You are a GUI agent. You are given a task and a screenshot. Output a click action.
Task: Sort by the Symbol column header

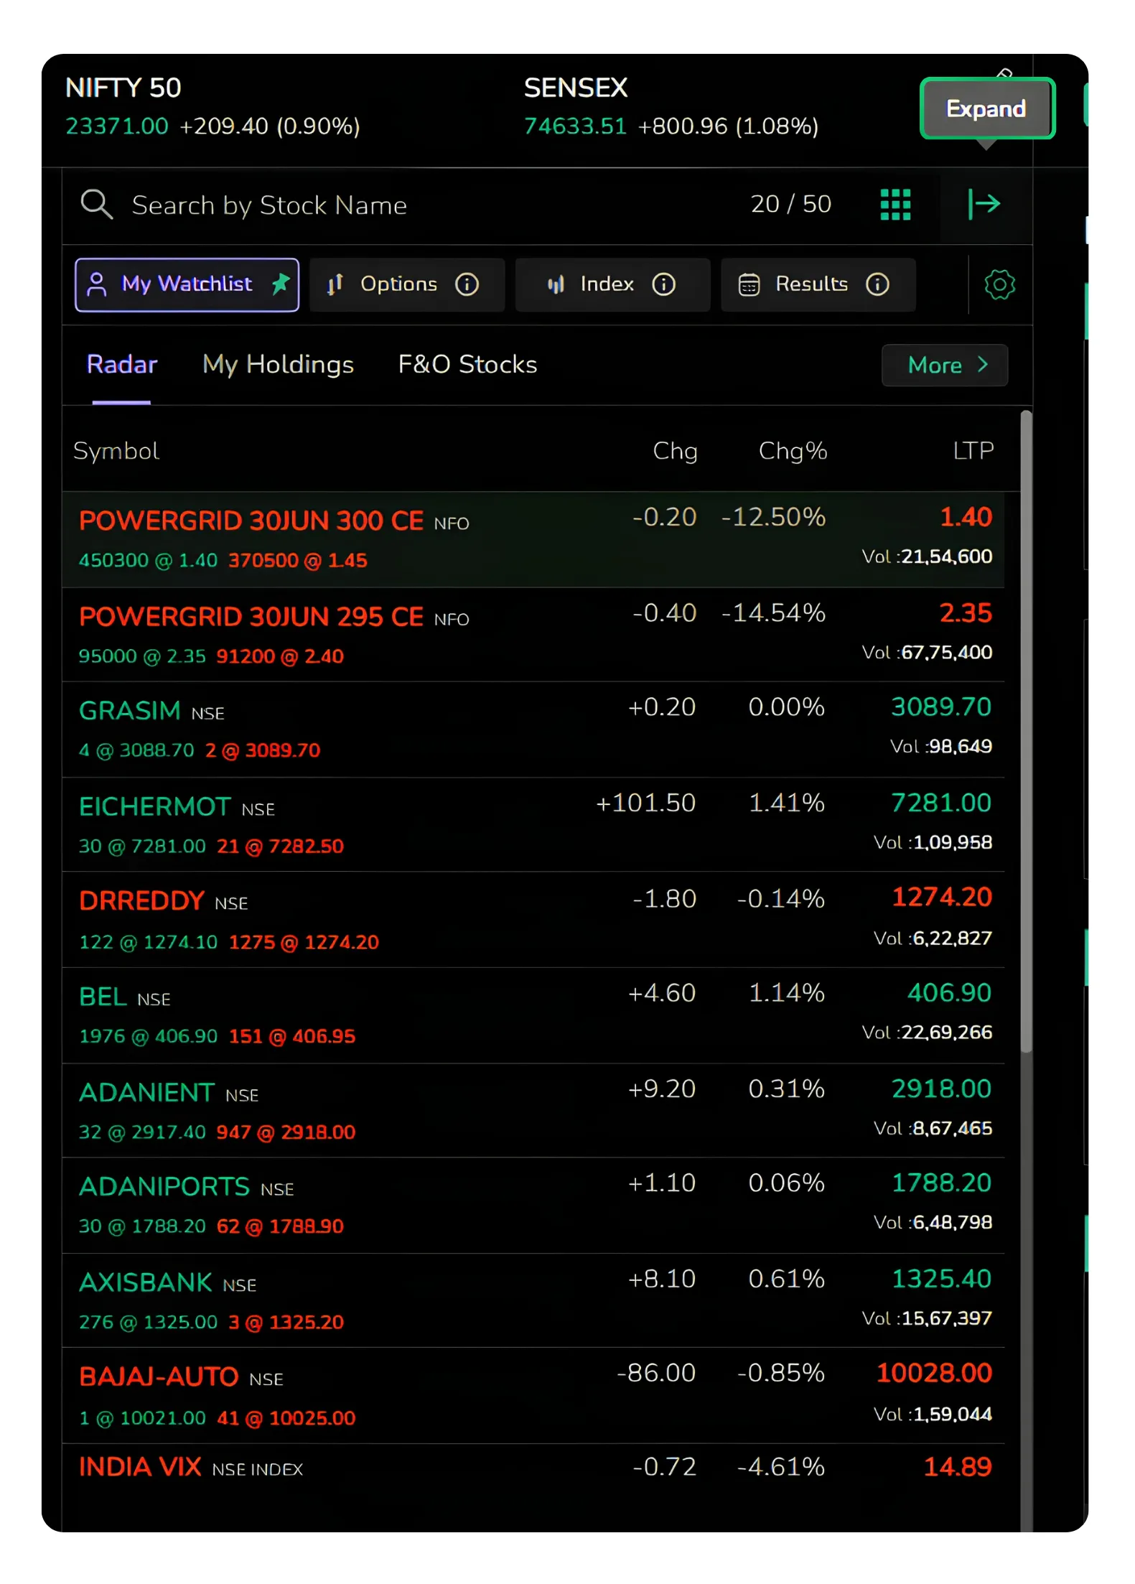pos(116,451)
